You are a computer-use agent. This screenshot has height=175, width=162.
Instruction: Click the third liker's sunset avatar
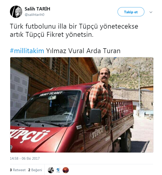(x=66, y=170)
